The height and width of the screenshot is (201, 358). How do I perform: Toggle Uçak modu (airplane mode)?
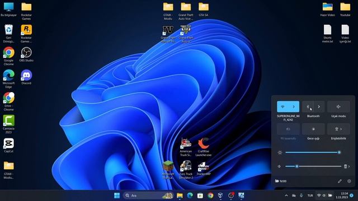[x=338, y=107]
